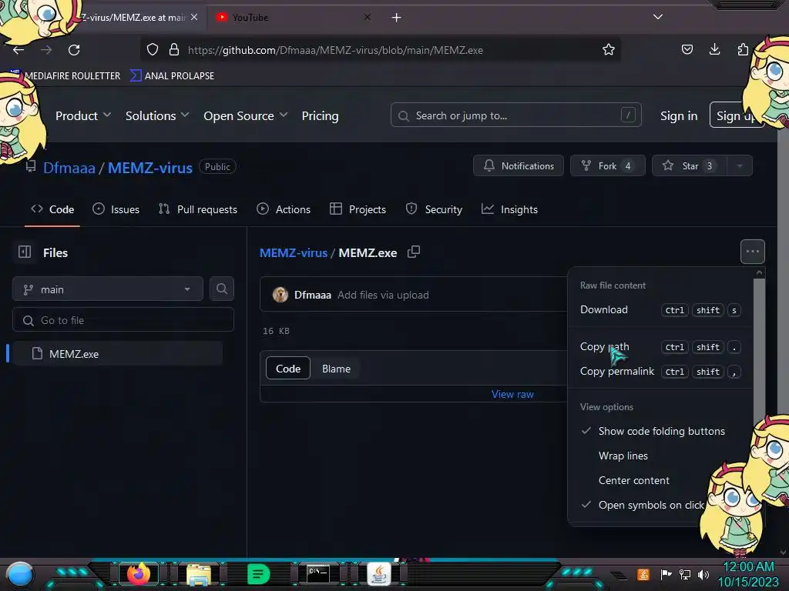
Task: Focus the Search or jump to field
Action: (515, 115)
